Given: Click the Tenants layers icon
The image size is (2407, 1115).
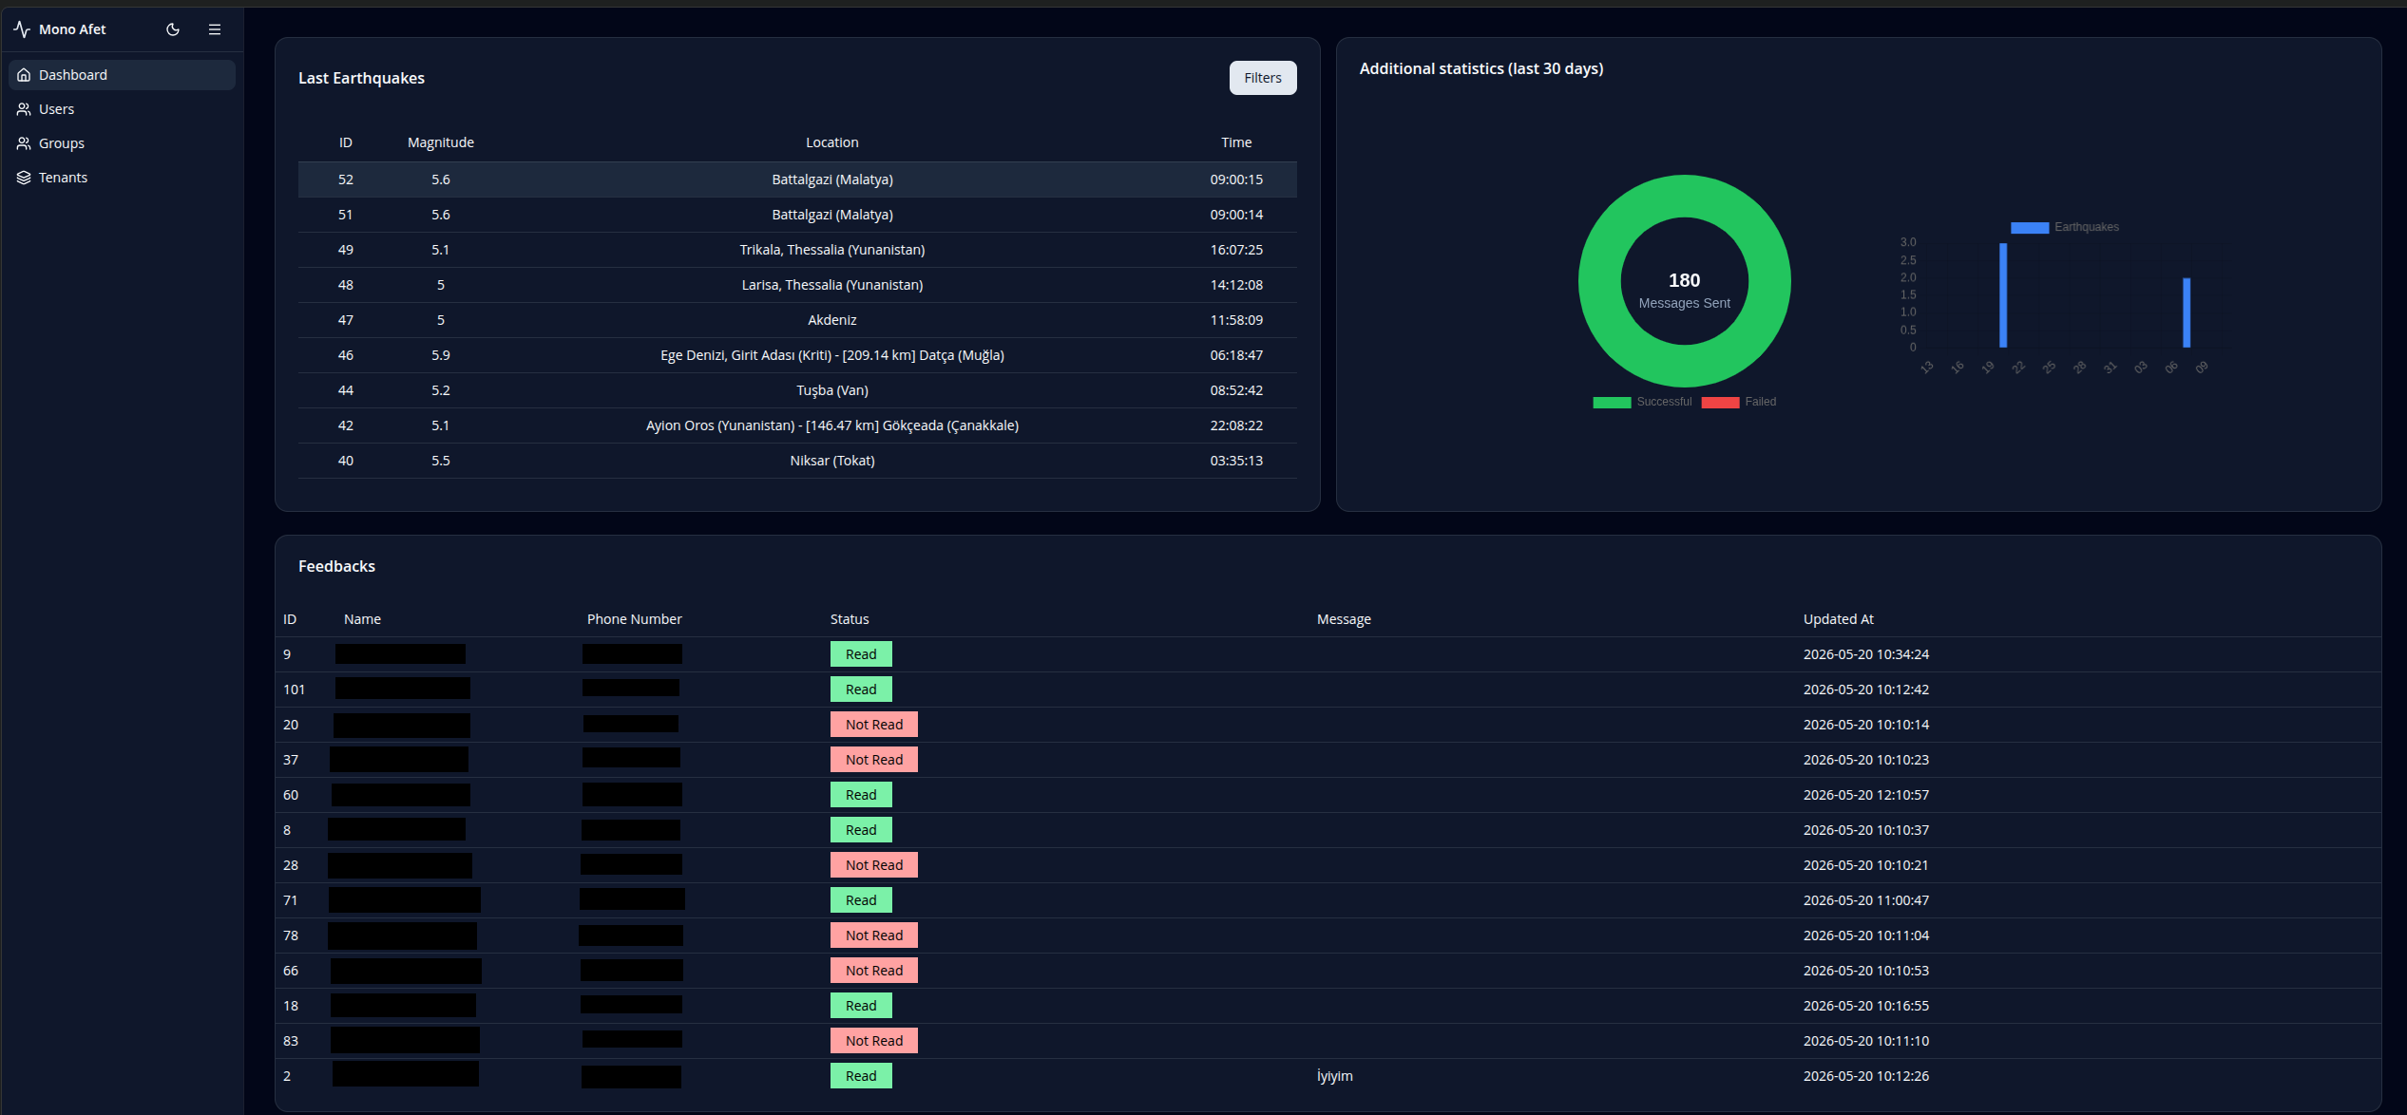Looking at the screenshot, I should (x=24, y=178).
